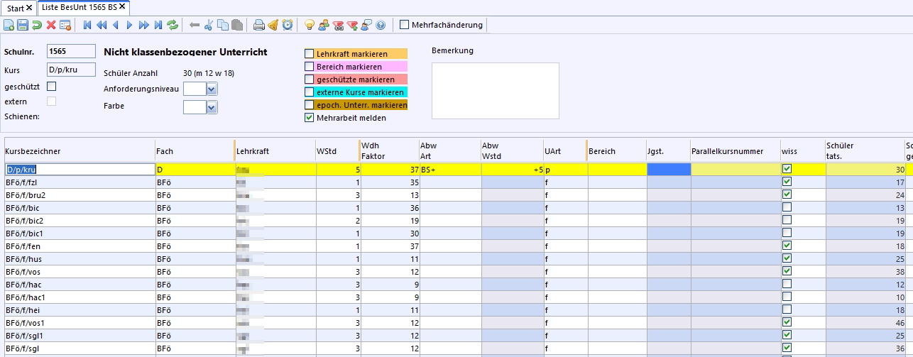
Task: Click the light bulb icon
Action: (x=309, y=25)
